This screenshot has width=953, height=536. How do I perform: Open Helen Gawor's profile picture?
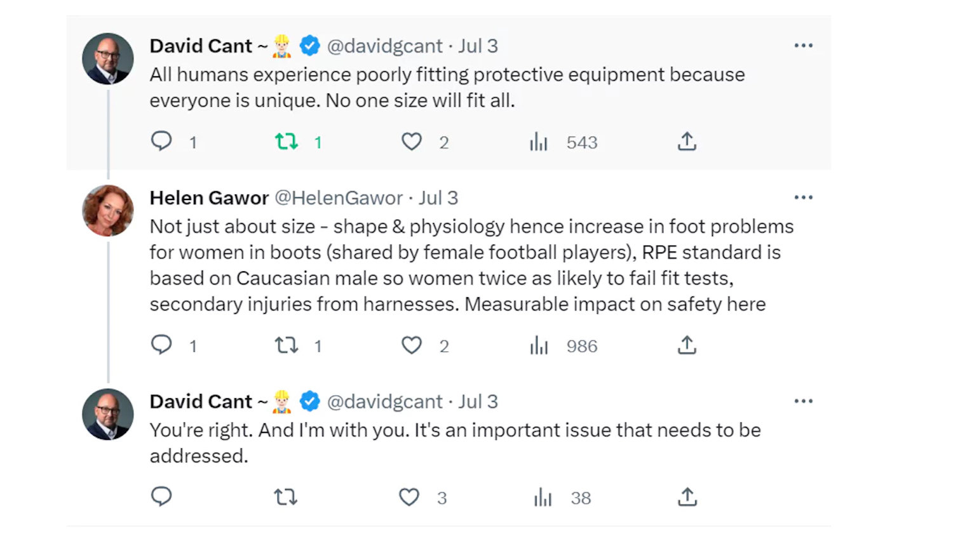click(108, 210)
